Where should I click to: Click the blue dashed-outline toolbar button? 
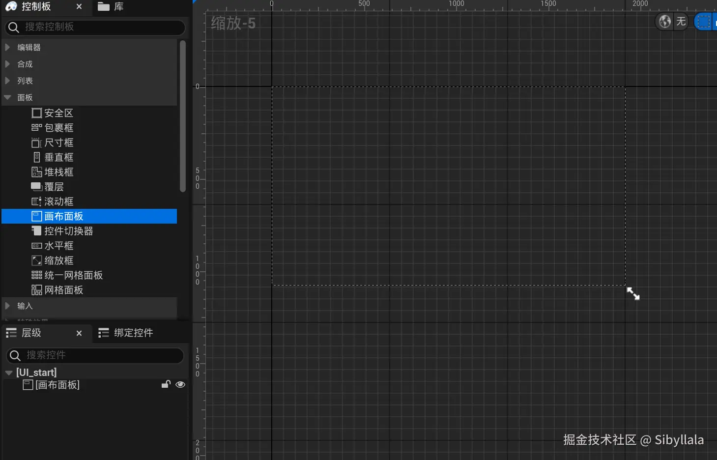pyautogui.click(x=704, y=22)
